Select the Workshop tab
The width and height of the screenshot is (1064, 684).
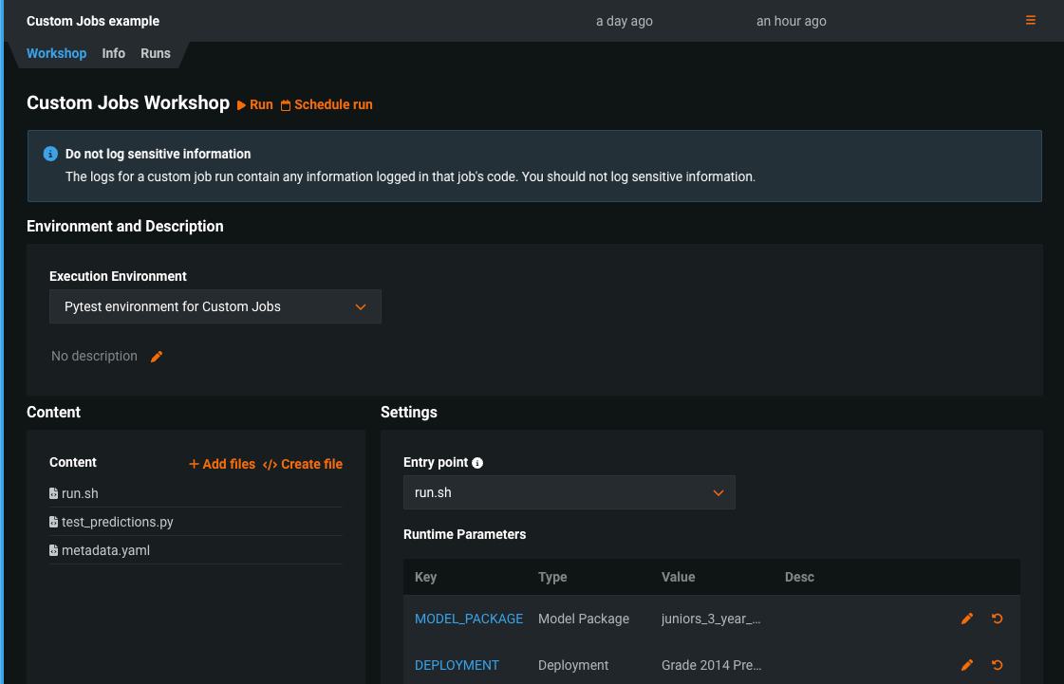pyautogui.click(x=56, y=54)
